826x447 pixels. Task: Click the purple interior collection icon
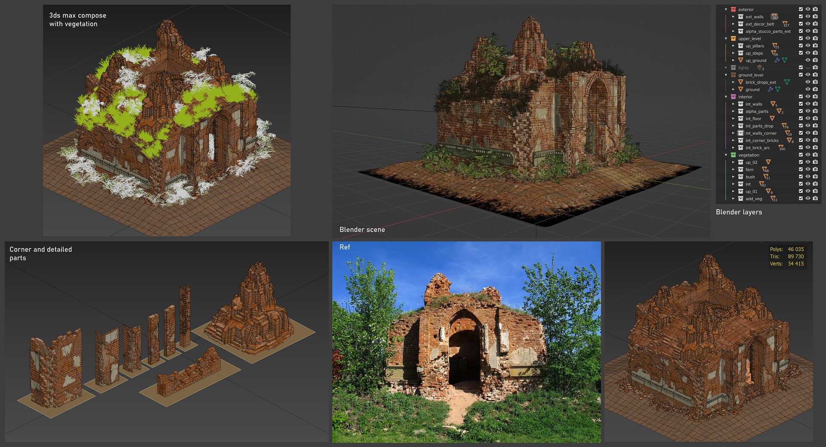click(x=734, y=97)
